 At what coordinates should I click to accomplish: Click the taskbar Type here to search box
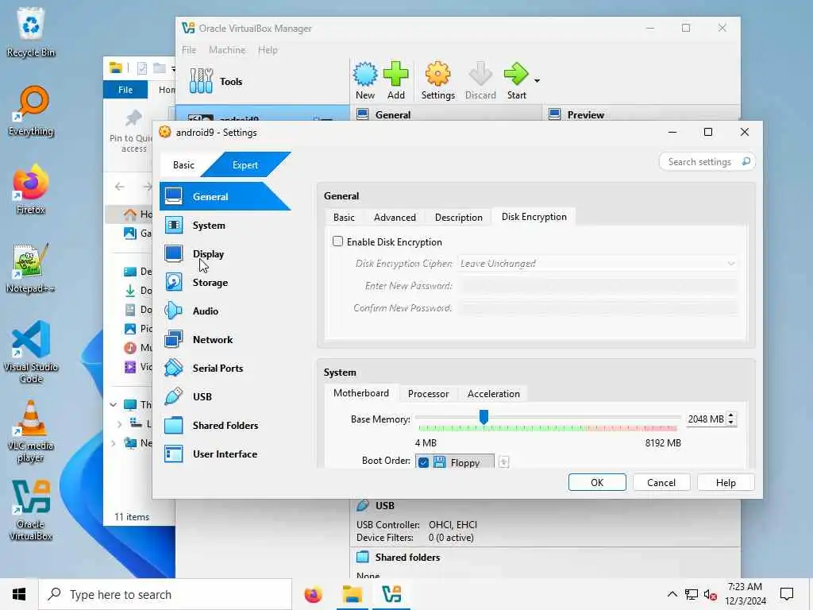[x=165, y=594]
